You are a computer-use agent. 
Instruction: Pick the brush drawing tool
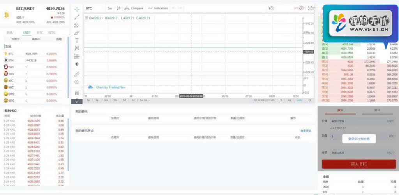coord(77,33)
